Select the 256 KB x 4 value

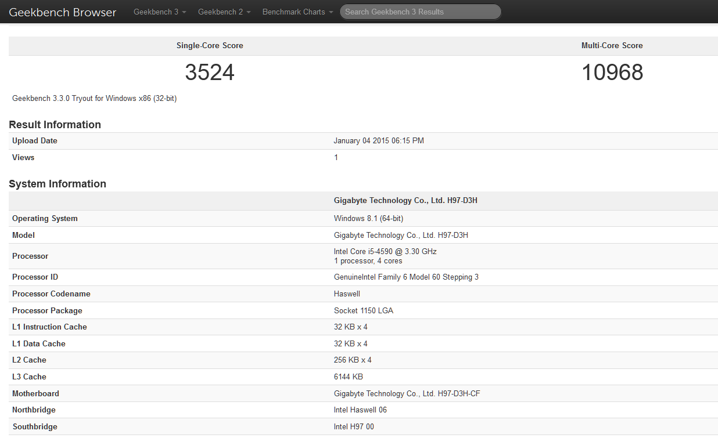(353, 360)
